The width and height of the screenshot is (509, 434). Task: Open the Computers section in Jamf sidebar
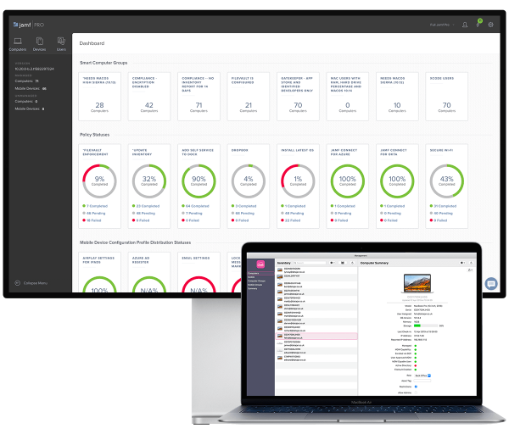point(18,44)
